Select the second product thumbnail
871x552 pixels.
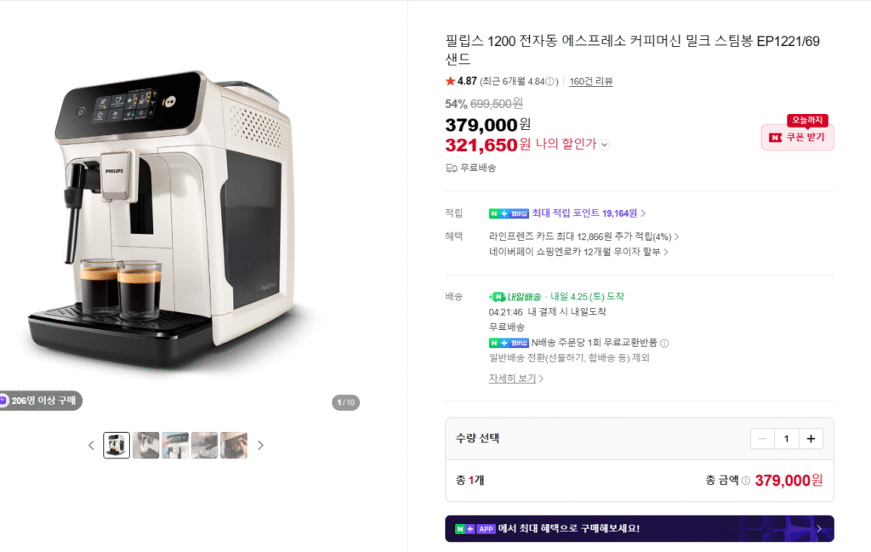(145, 445)
